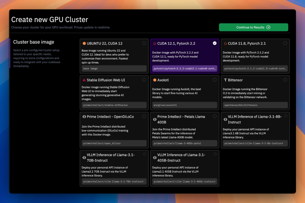Select the VLLM Llama-3.1-8B-Instruct card title
Viewport: 305px width, 203px height.
click(x=255, y=119)
